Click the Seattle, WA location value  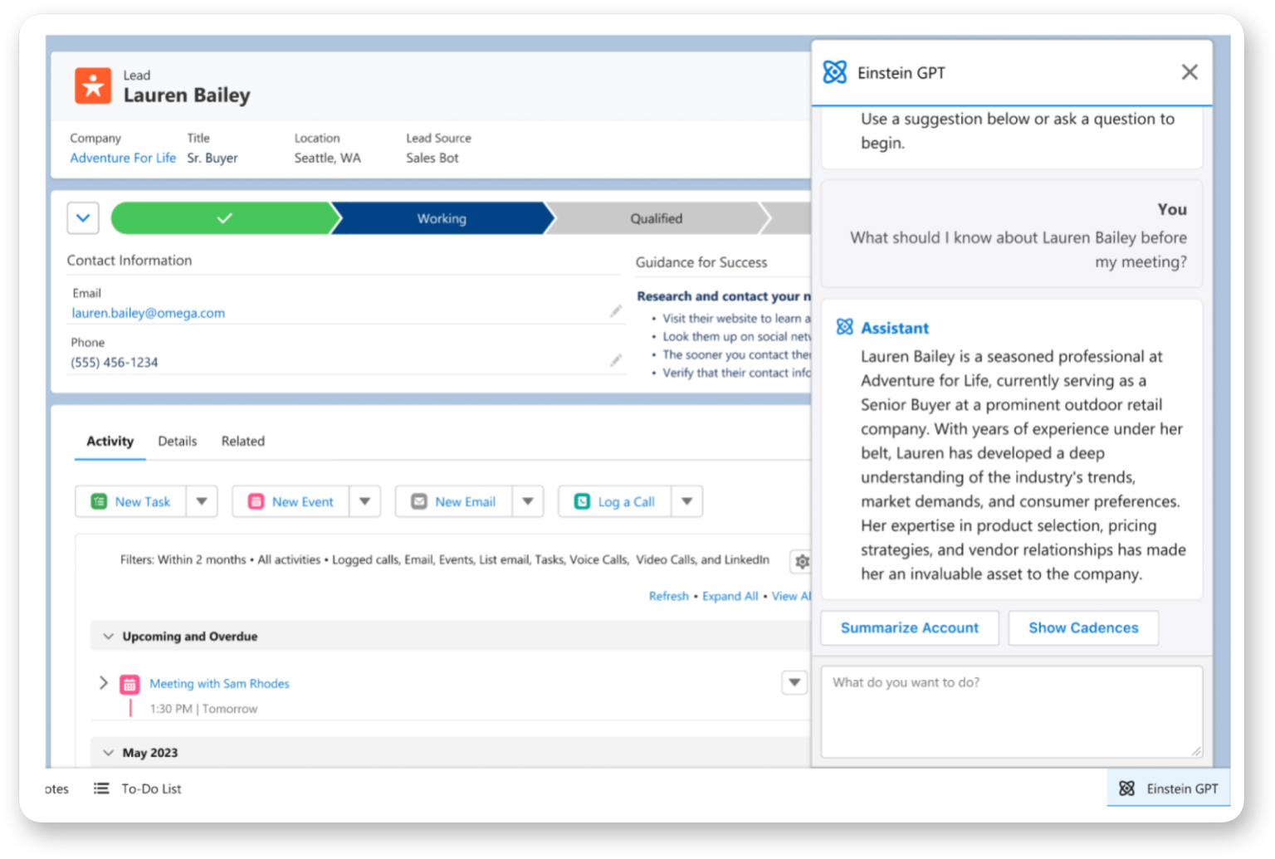click(x=328, y=158)
